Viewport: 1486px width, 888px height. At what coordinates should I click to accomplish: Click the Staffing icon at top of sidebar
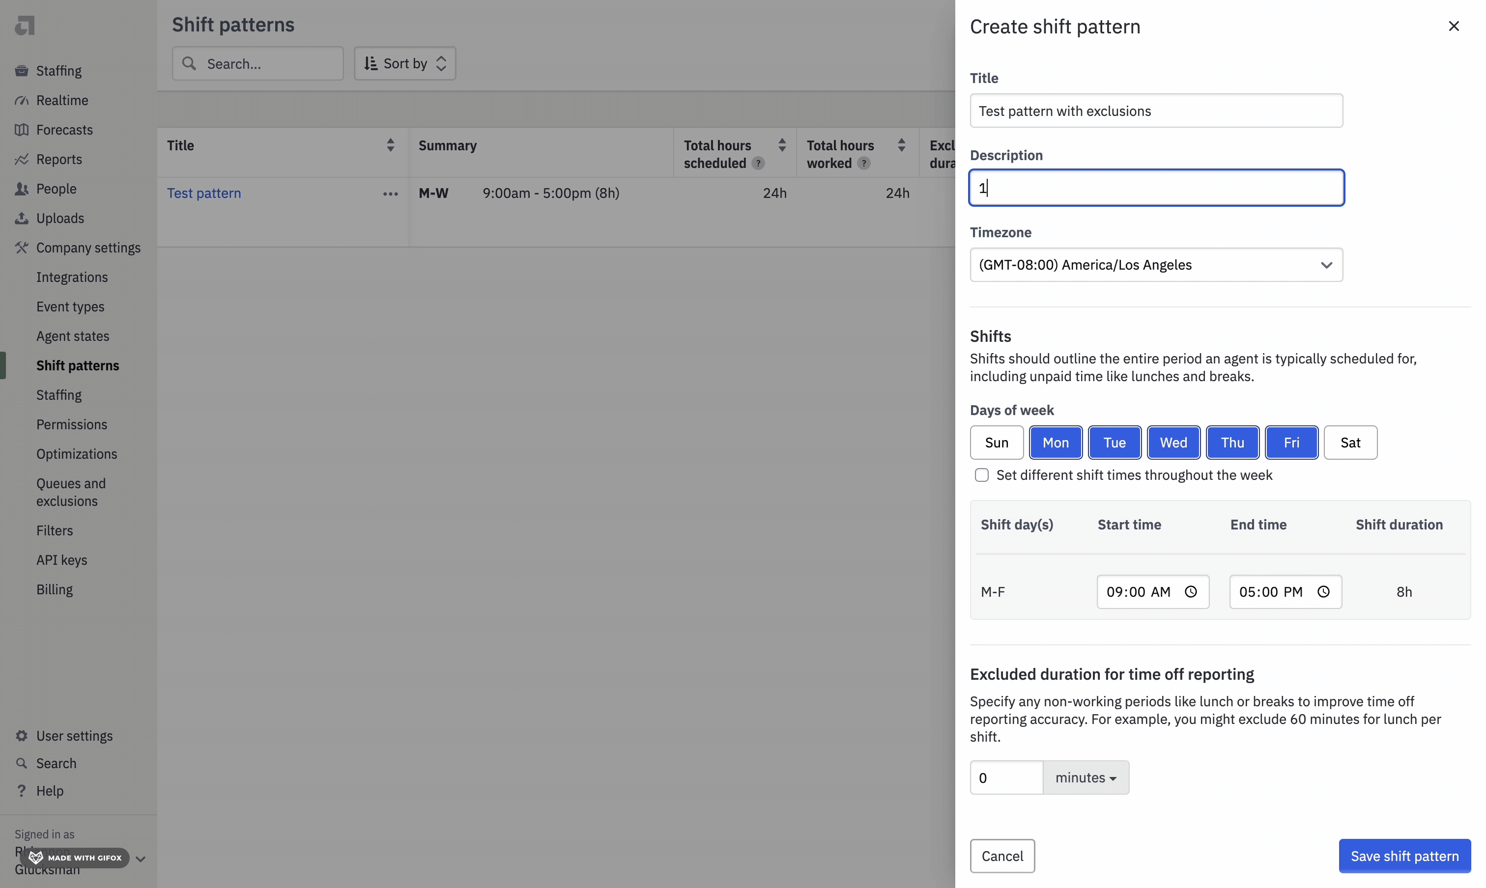tap(22, 71)
